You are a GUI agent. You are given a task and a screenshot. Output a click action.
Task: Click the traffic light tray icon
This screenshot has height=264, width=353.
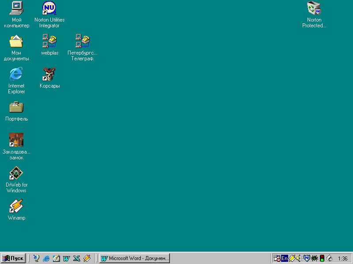[322, 258]
